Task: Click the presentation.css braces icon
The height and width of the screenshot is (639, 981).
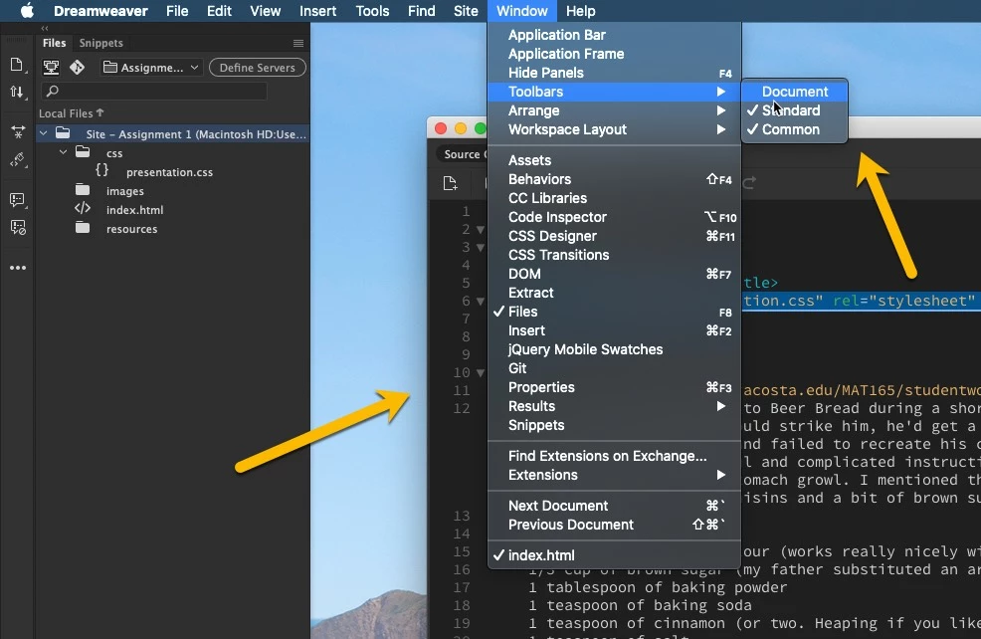Action: [101, 170]
